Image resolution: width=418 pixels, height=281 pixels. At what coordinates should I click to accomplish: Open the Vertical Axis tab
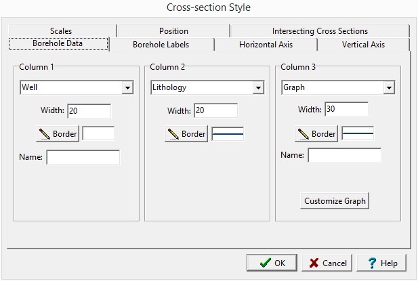pyautogui.click(x=364, y=45)
